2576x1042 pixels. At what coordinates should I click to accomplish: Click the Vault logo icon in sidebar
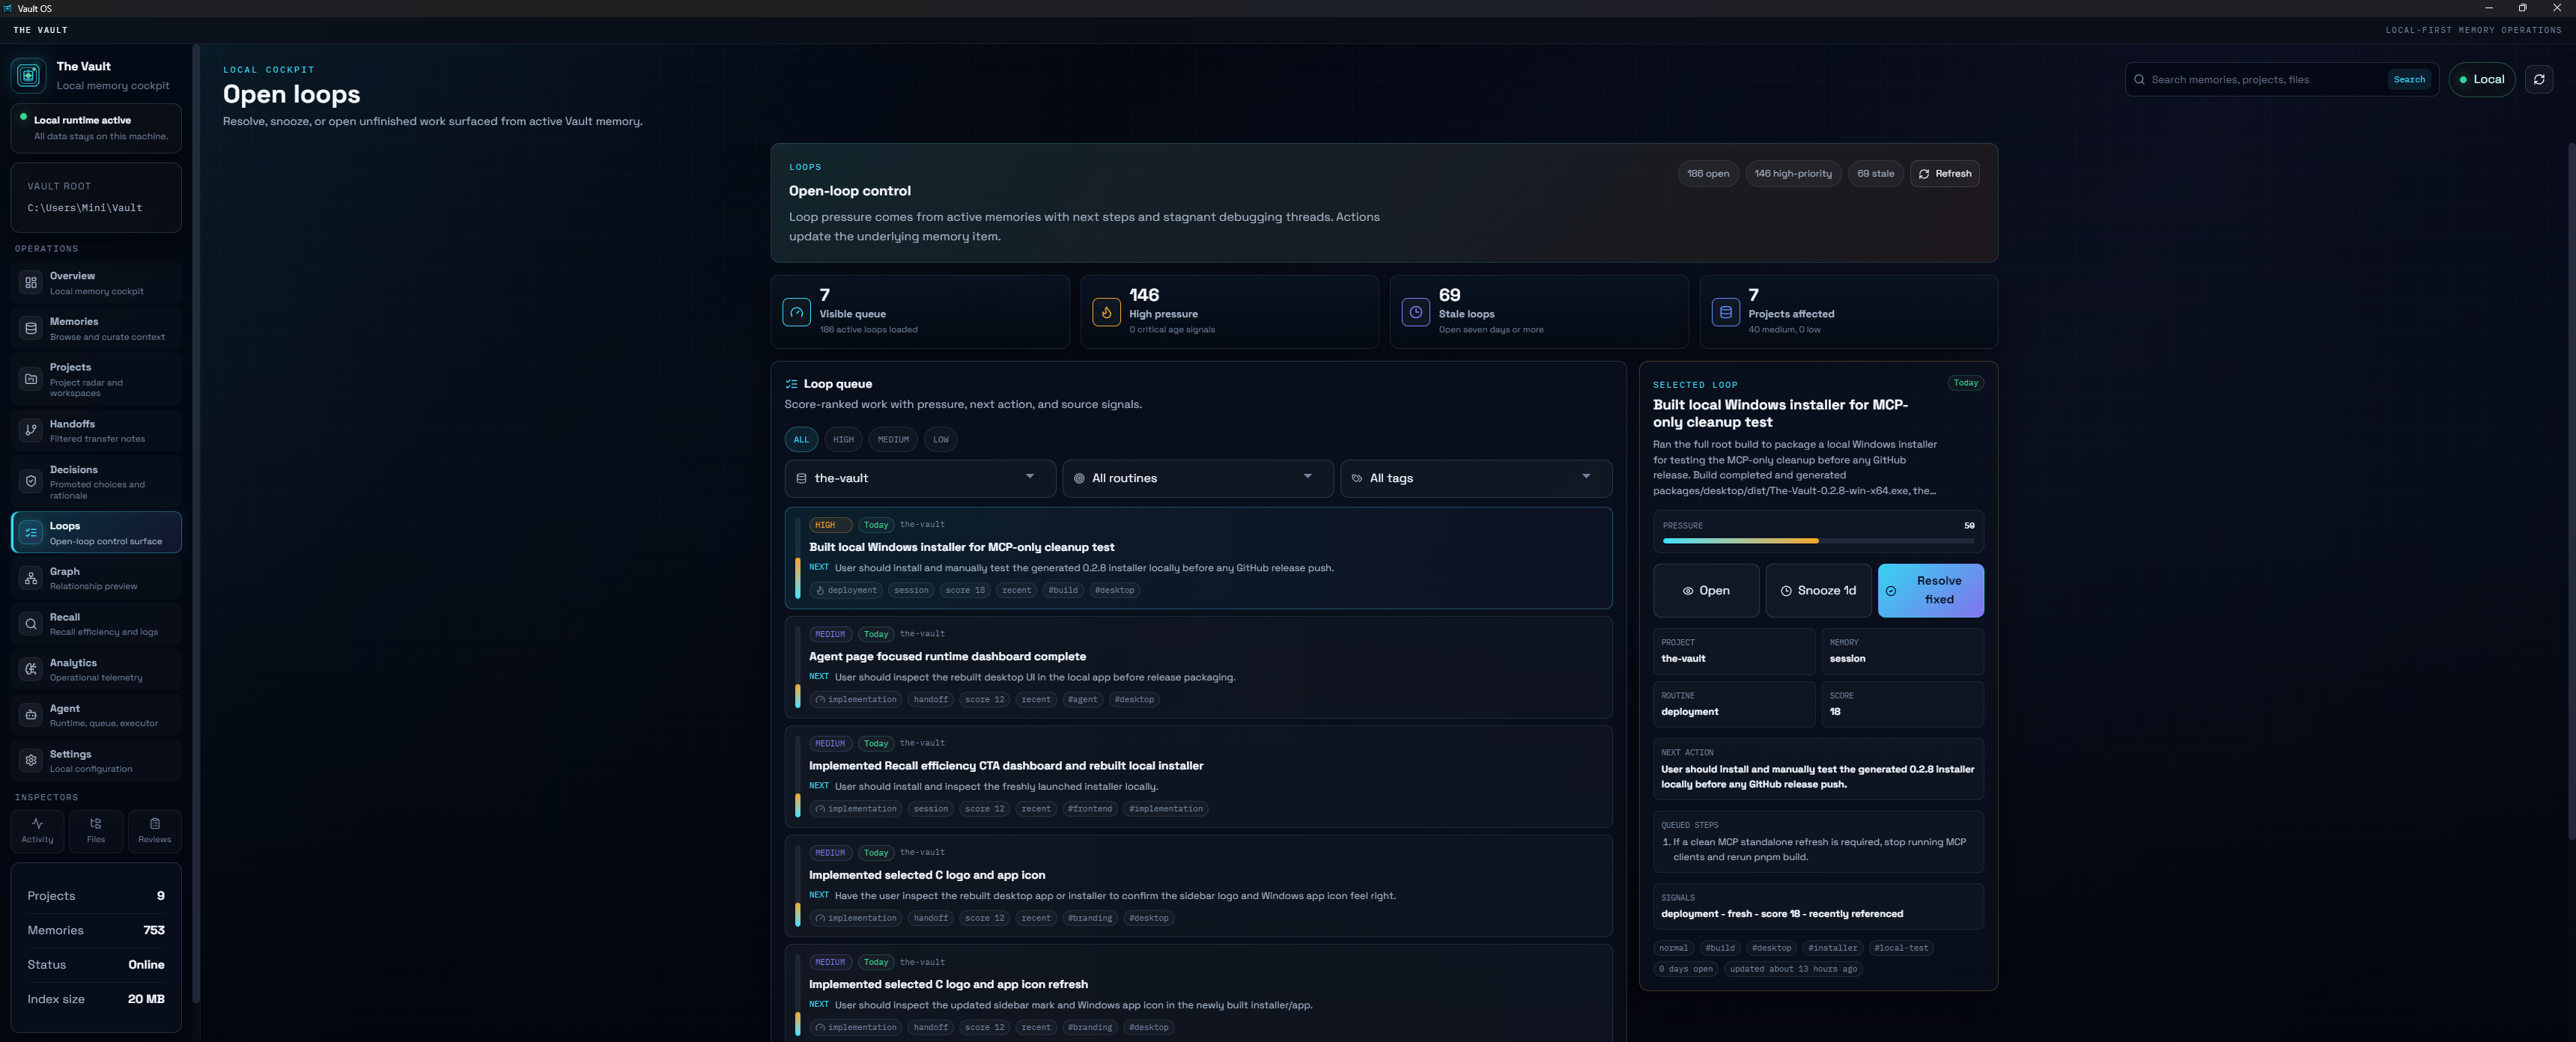(28, 75)
